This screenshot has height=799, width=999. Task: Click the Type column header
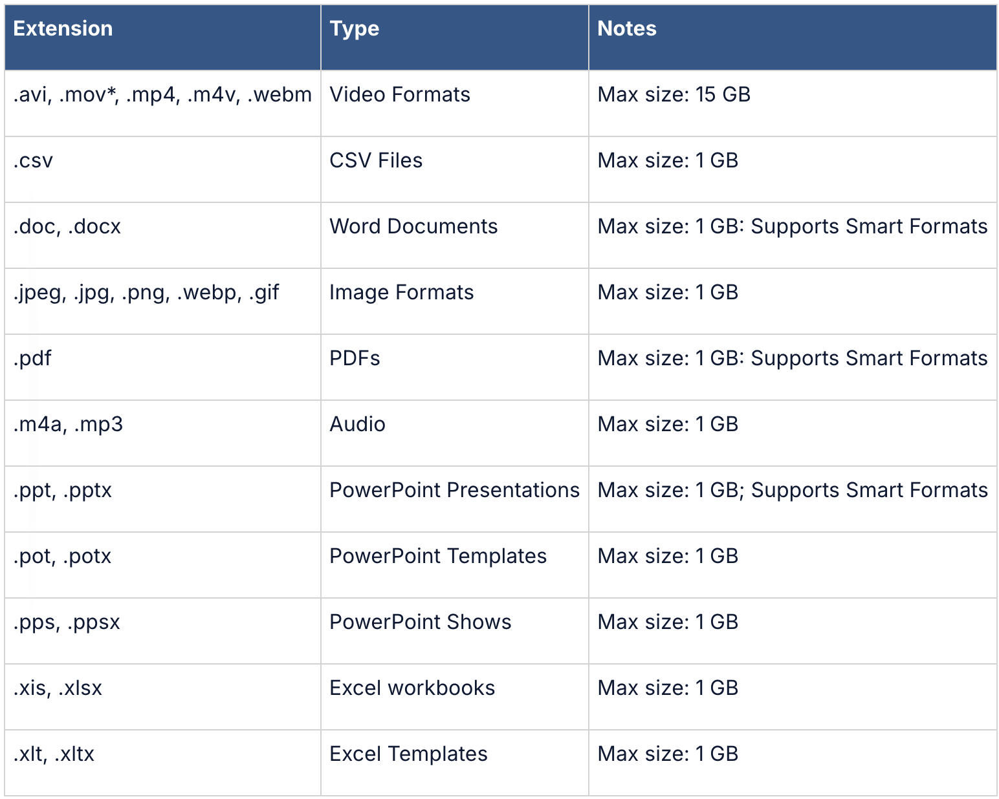coord(354,29)
